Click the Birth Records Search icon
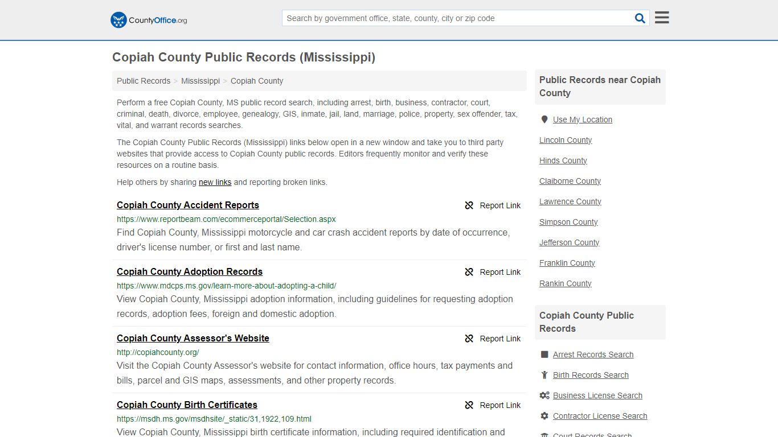Image resolution: width=778 pixels, height=437 pixels. click(x=544, y=375)
